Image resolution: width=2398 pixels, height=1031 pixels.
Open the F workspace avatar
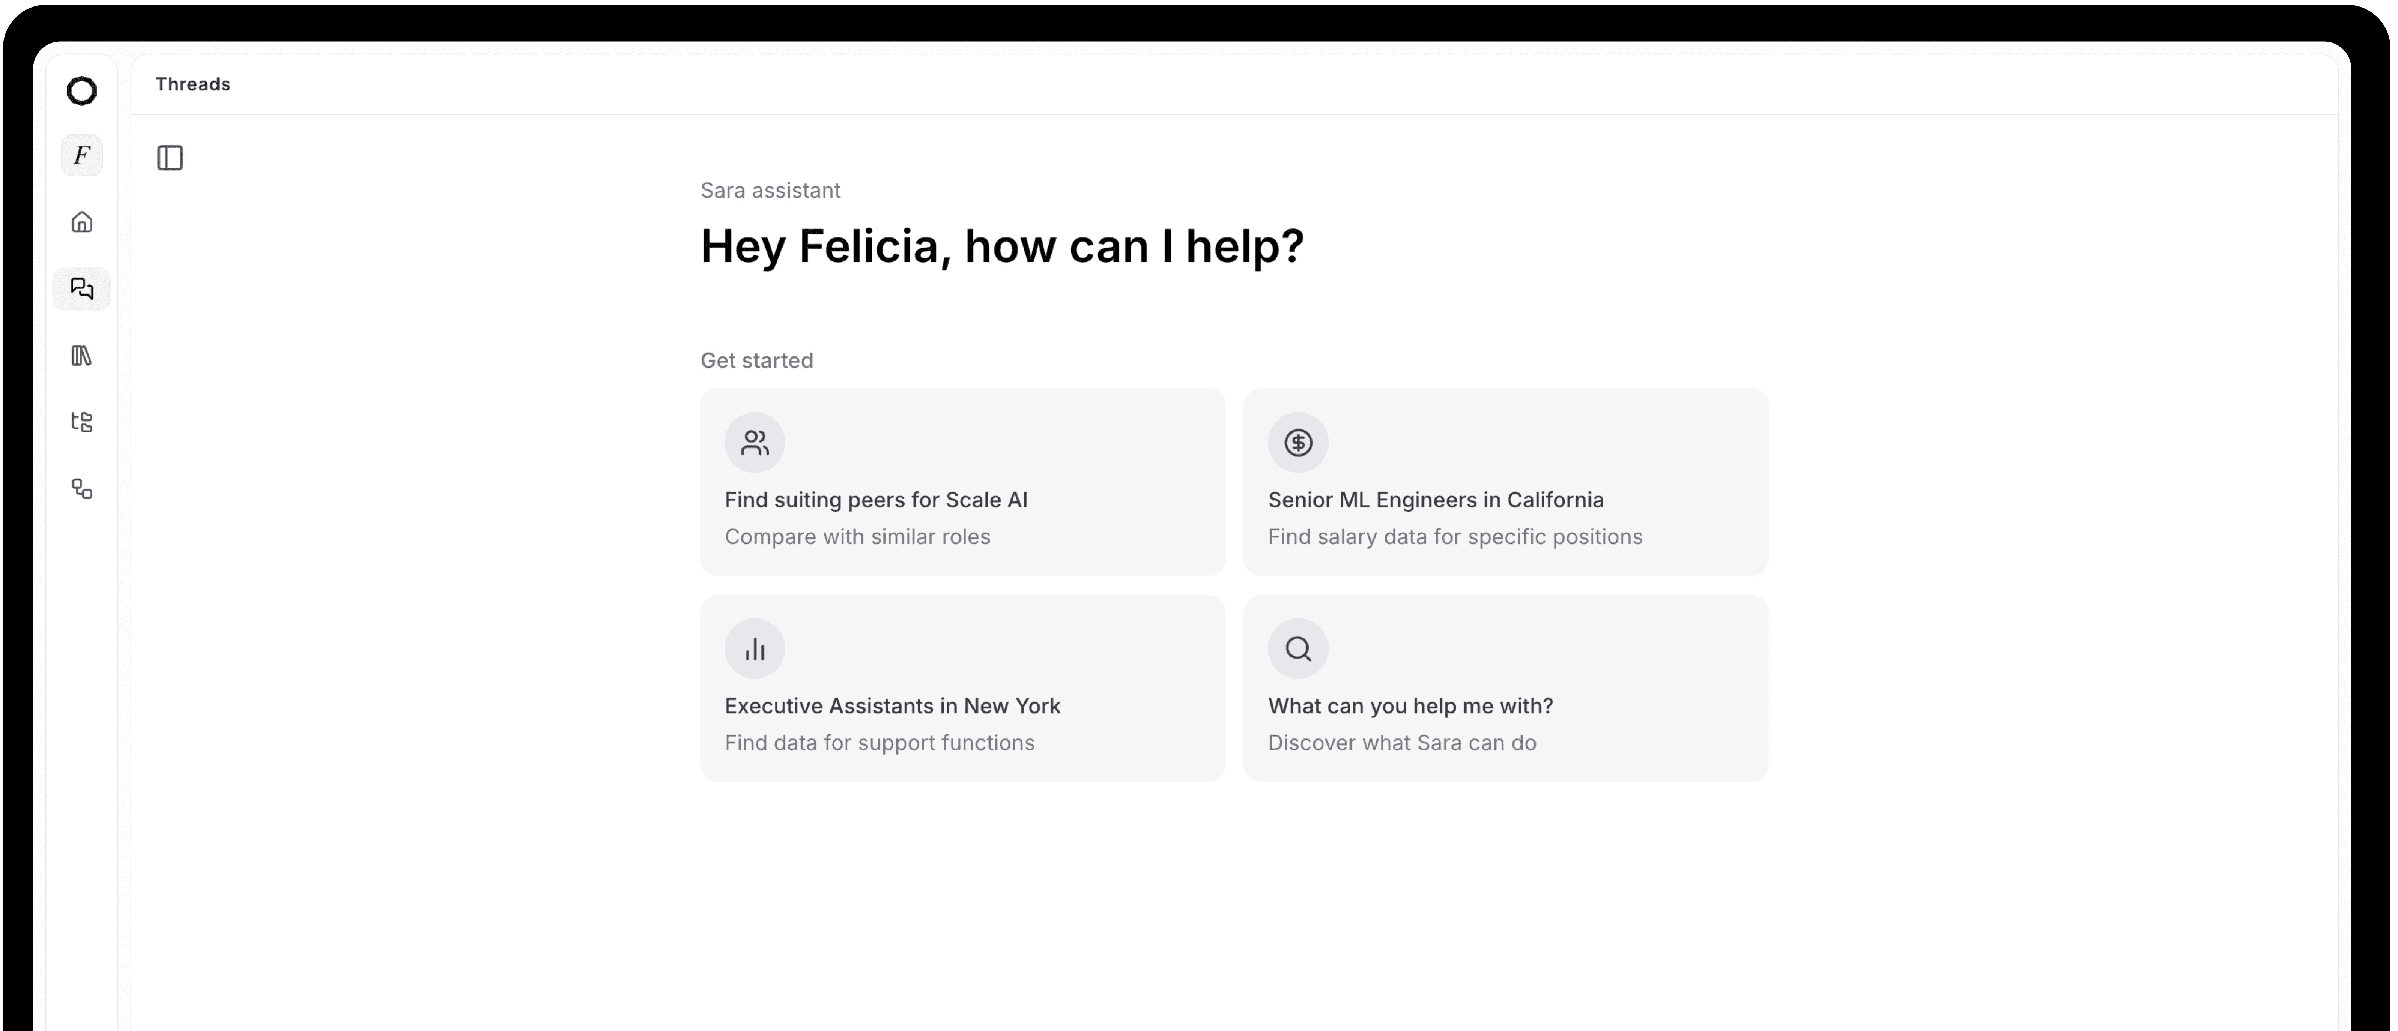point(82,155)
